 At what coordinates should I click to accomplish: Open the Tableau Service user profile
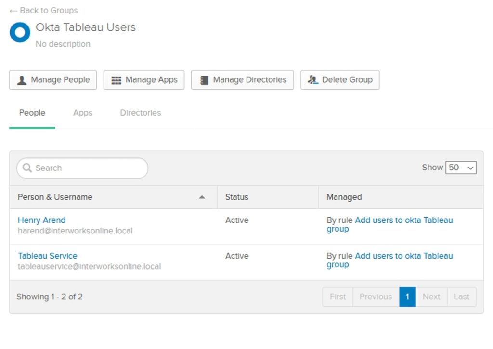47,256
